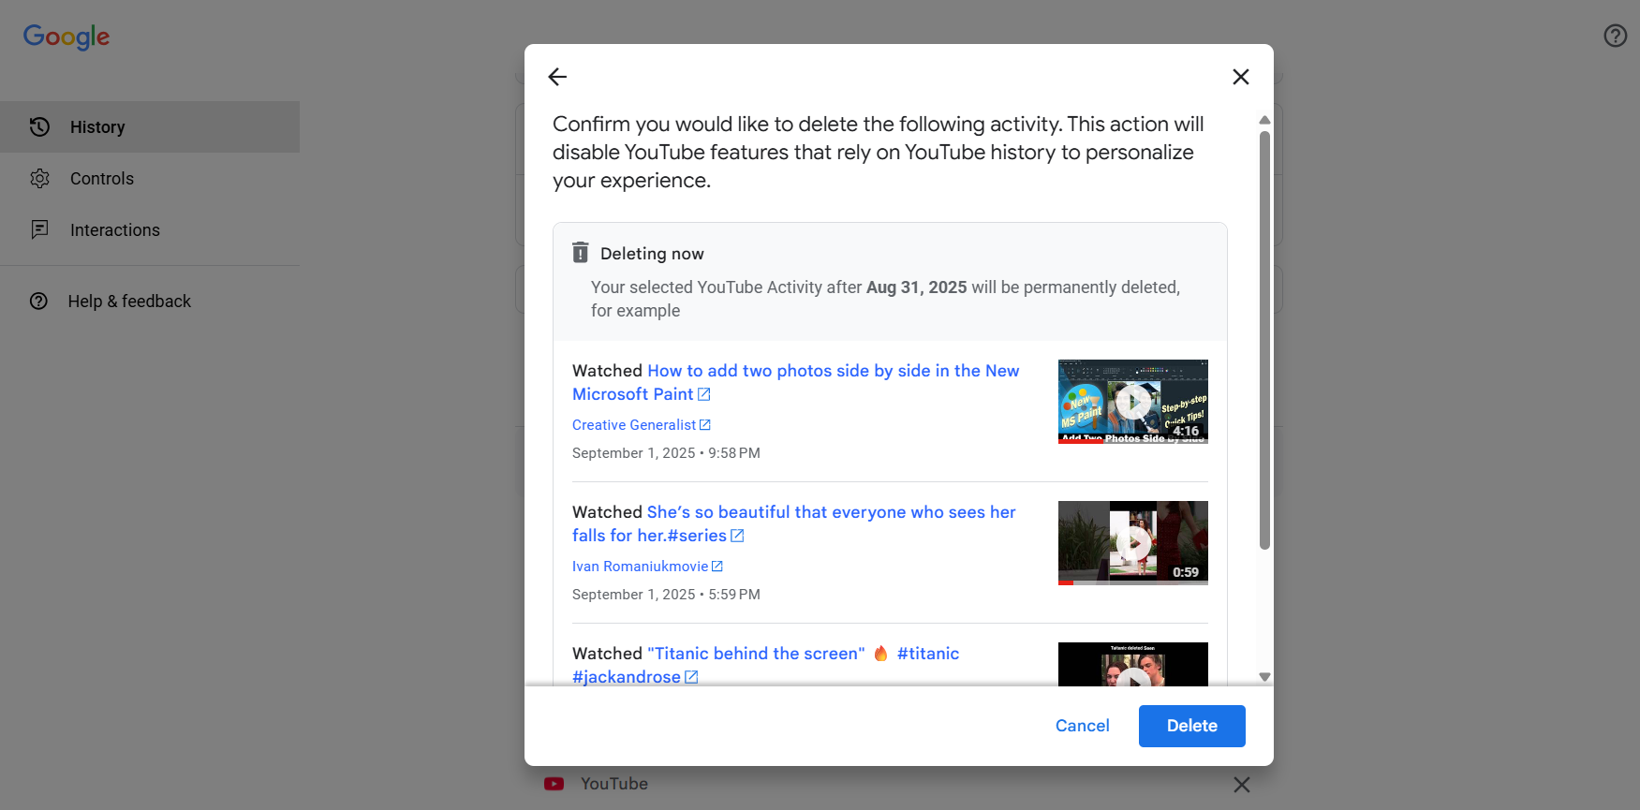Play the 0:59 video thumbnail
This screenshot has height=810, width=1640.
pyautogui.click(x=1133, y=542)
